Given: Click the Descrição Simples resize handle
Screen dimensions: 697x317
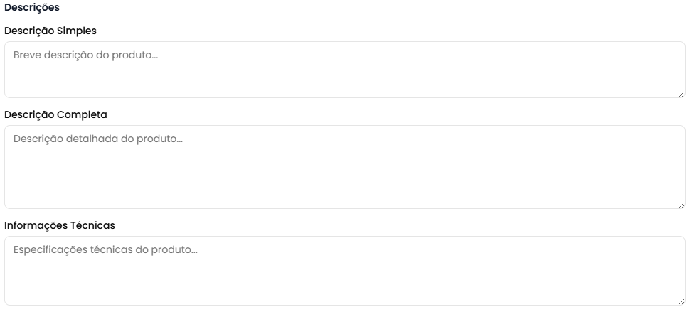Looking at the screenshot, I should point(681,94).
